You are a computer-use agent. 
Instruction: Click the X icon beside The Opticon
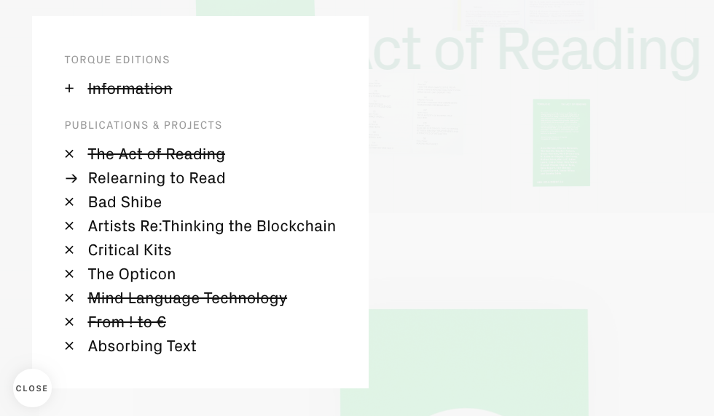pyautogui.click(x=69, y=274)
